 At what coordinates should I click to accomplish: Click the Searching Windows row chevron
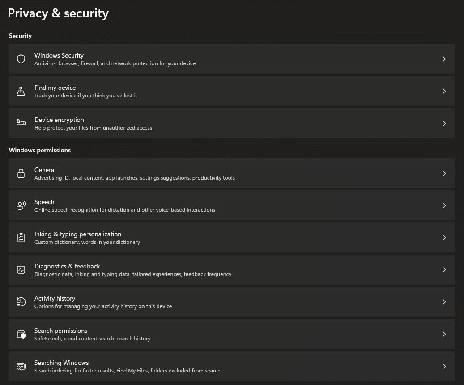[444, 366]
